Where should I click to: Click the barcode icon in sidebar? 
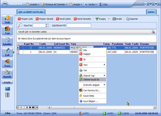7,95
